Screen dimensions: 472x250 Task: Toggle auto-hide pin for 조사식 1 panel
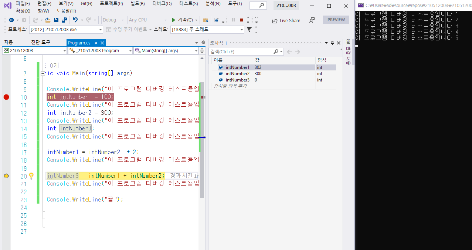pos(332,43)
